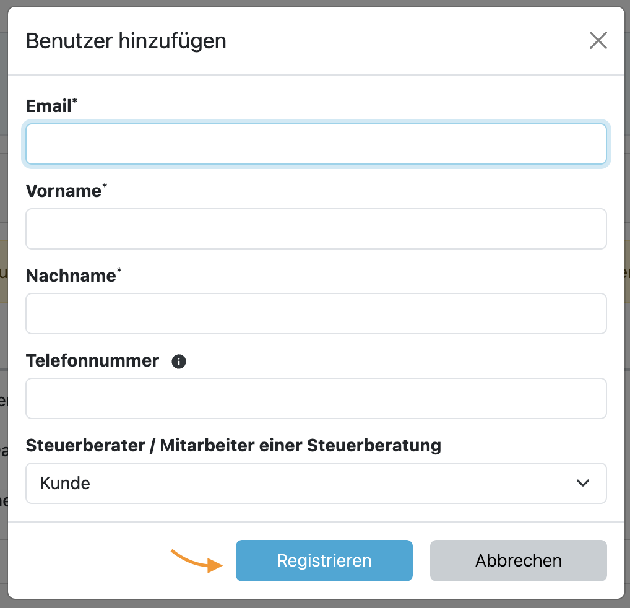Cancel with the Abbrechen button
The width and height of the screenshot is (630, 608).
518,560
